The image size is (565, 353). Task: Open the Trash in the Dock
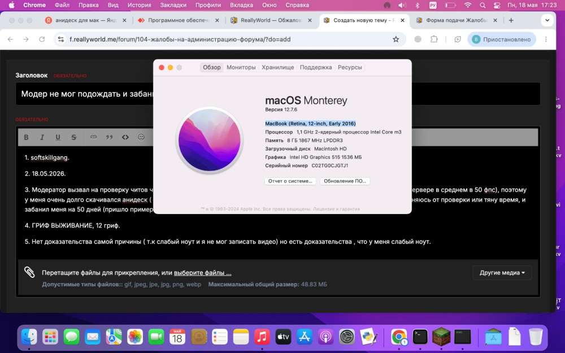536,337
